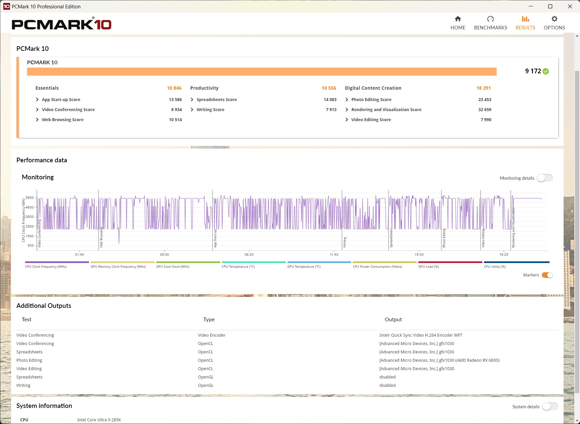Expand Photo Editing Score details

(x=347, y=99)
